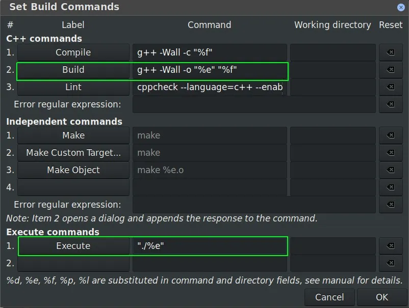Screen dimensions: 409x308
Task: Click the Make Object command field
Action: 209,170
